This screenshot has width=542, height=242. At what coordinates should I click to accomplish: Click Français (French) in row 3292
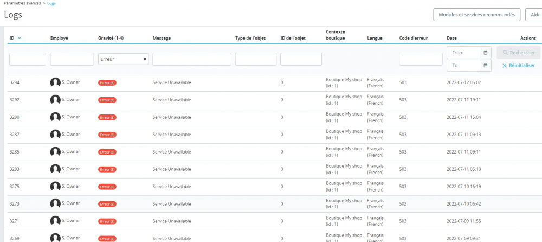(376, 100)
